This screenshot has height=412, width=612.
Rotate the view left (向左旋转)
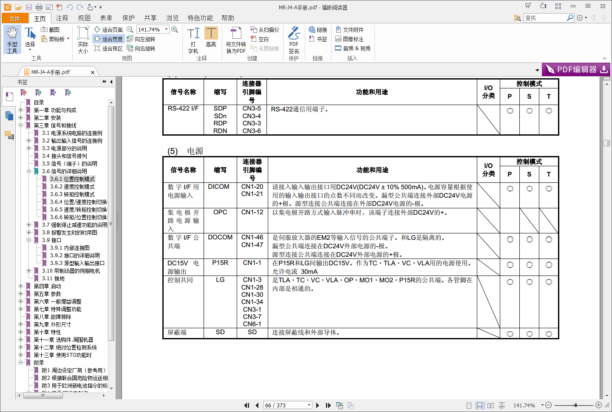141,39
